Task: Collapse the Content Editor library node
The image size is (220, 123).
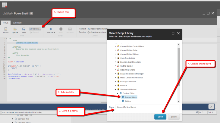Action: [118, 93]
